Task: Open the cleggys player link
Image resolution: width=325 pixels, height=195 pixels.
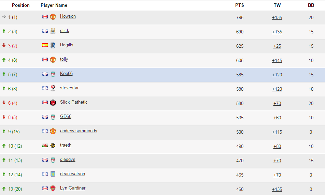Action: click(68, 160)
